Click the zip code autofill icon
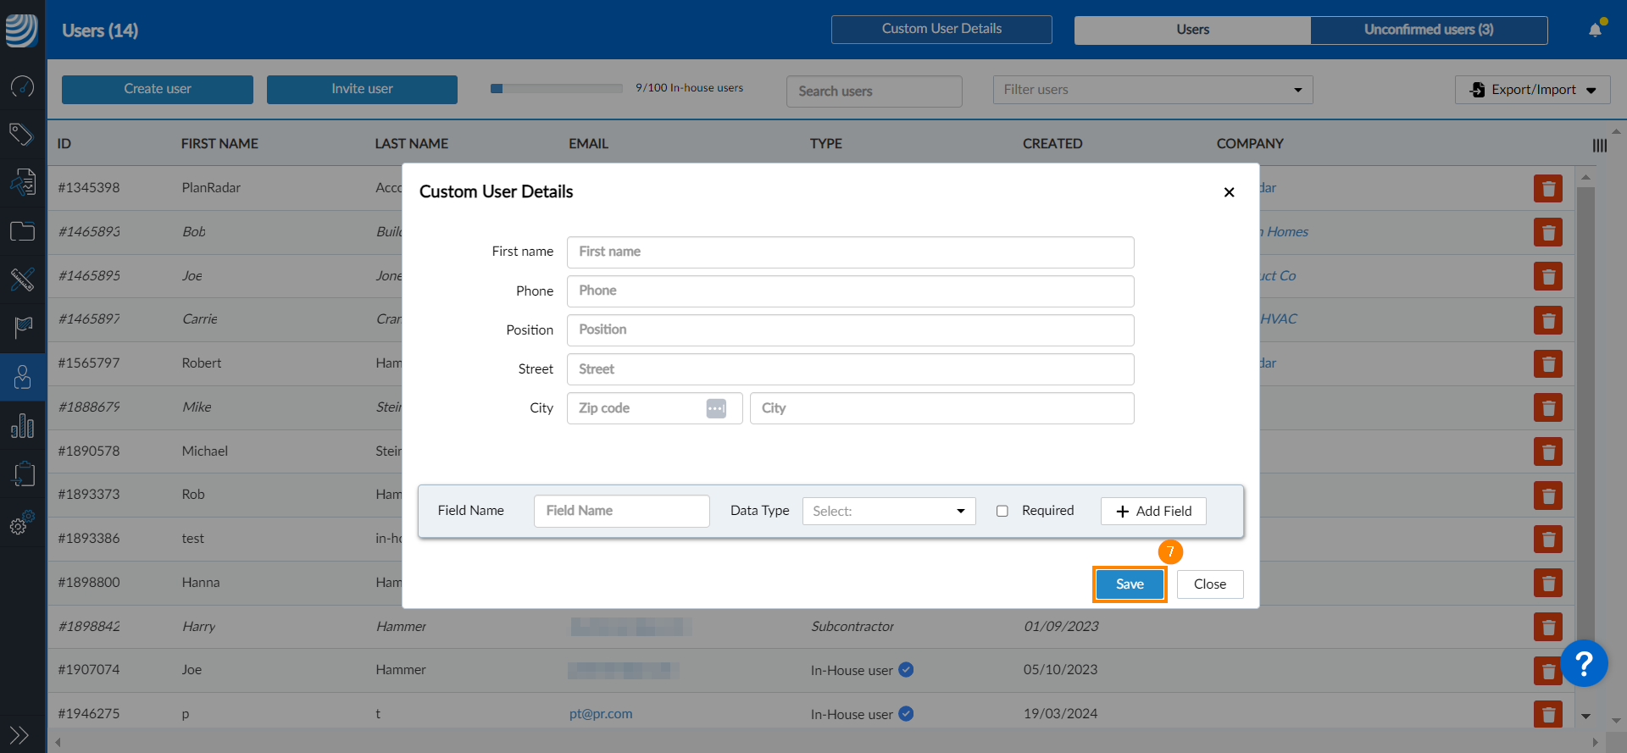Screen dimensions: 1627x753 coord(716,408)
